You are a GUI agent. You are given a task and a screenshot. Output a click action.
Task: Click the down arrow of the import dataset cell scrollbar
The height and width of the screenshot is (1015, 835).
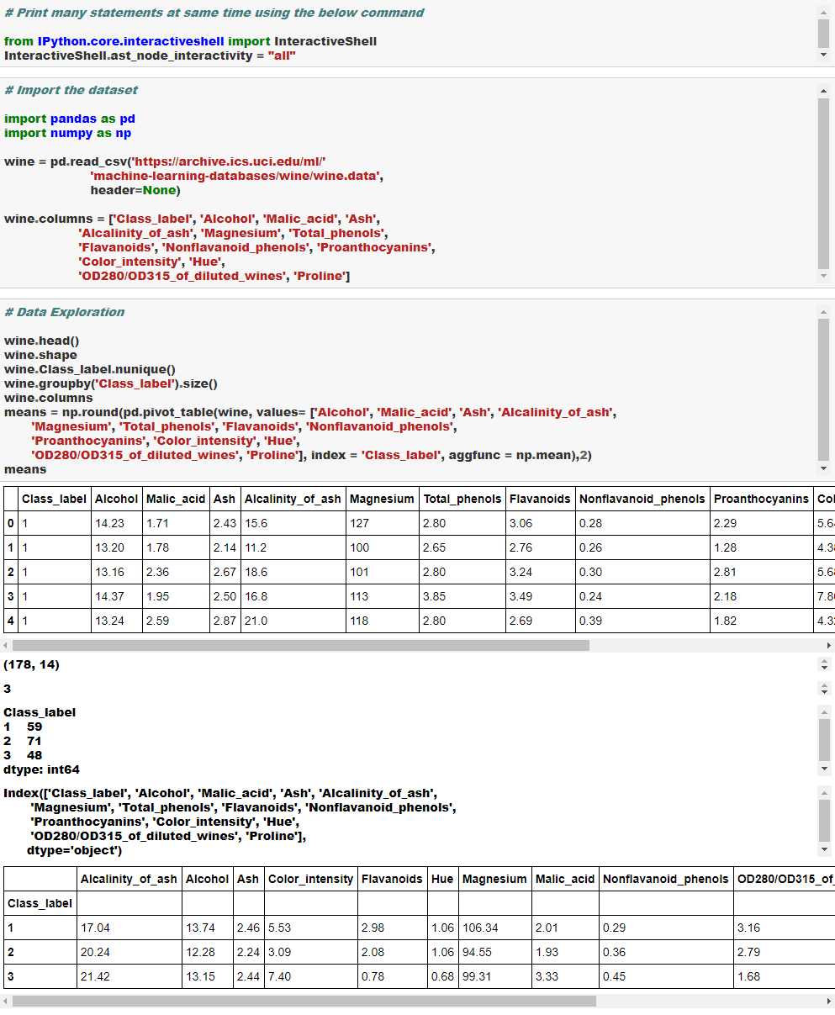tap(823, 276)
